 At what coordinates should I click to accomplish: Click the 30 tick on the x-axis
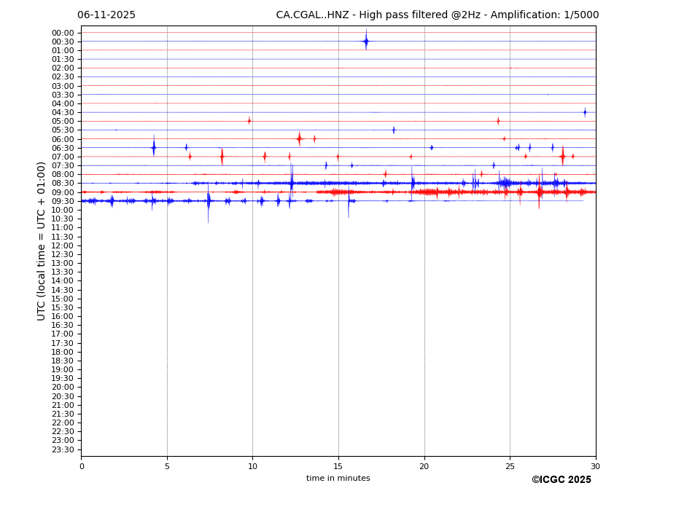tap(595, 466)
